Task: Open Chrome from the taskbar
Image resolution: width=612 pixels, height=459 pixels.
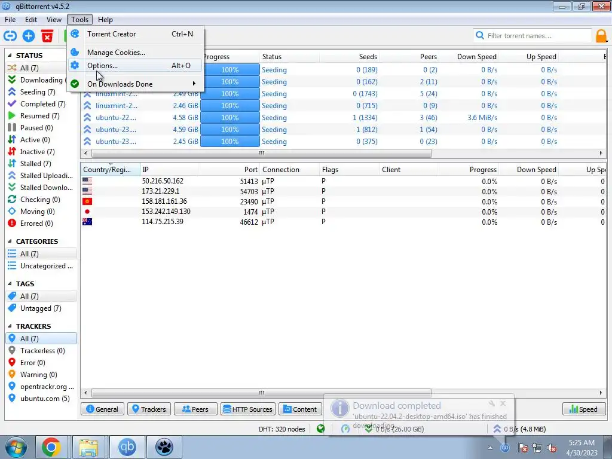Action: pyautogui.click(x=51, y=447)
